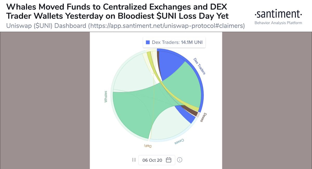Open the Uniswap dashboard URL link
This screenshot has width=312, height=169.
(x=166, y=26)
